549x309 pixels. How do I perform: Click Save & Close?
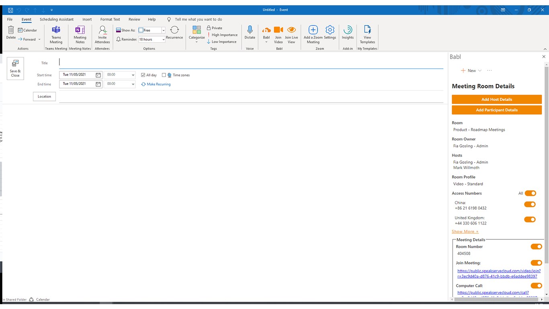point(15,68)
